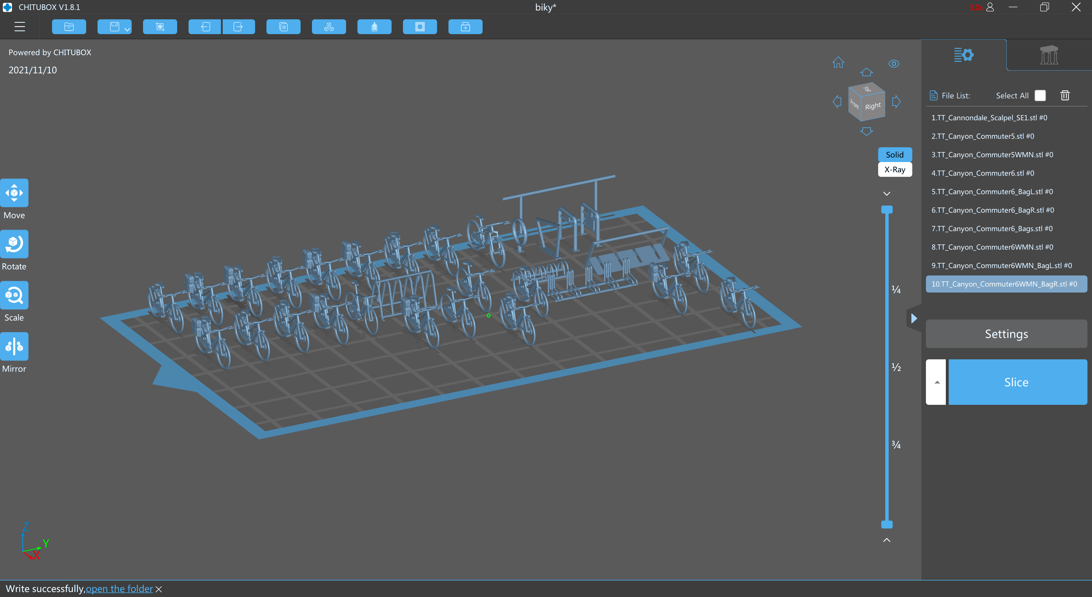
Task: Click the redo arrow toolbar button
Action: [x=238, y=27]
